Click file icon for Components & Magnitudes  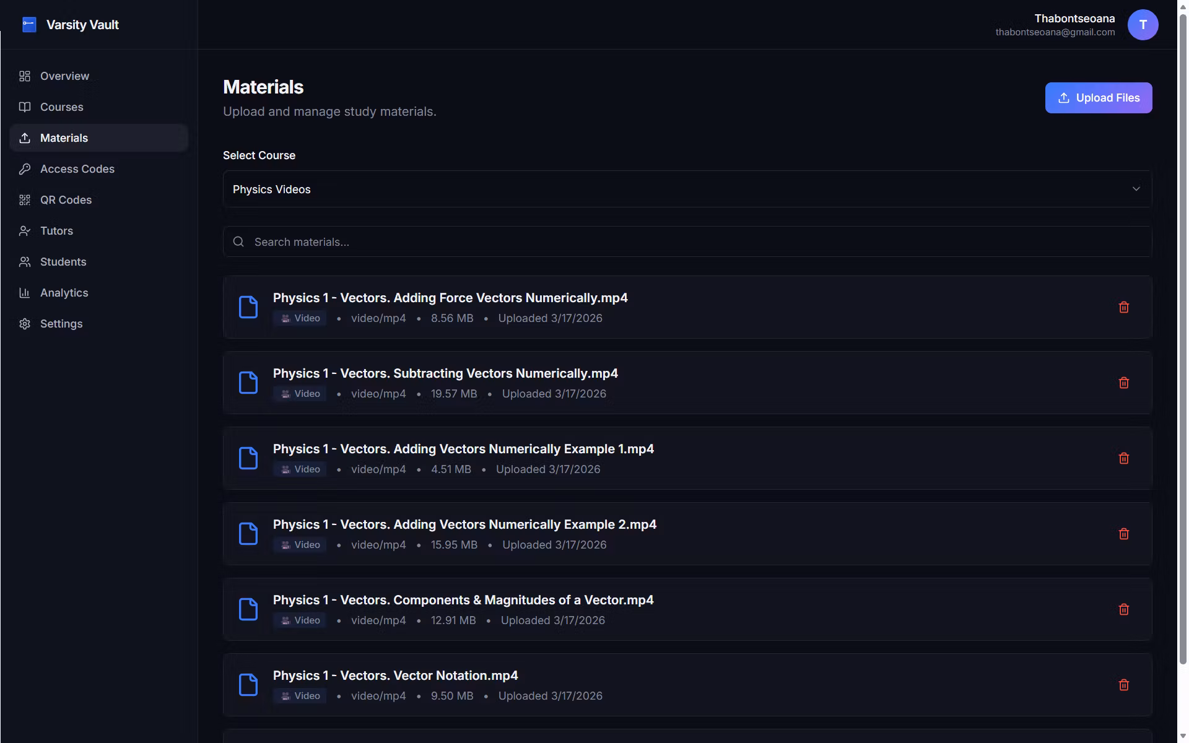248,609
